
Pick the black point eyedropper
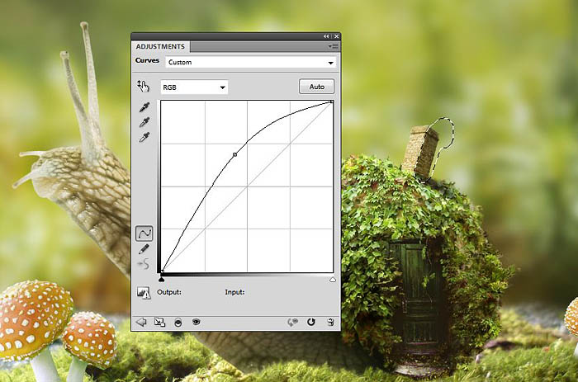[x=144, y=108]
